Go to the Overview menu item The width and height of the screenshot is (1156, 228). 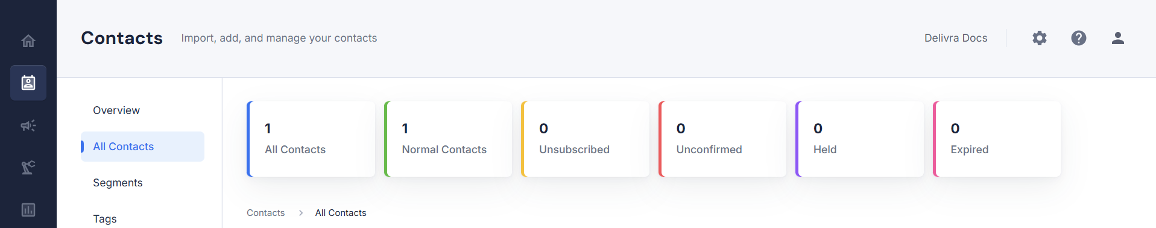pos(116,110)
